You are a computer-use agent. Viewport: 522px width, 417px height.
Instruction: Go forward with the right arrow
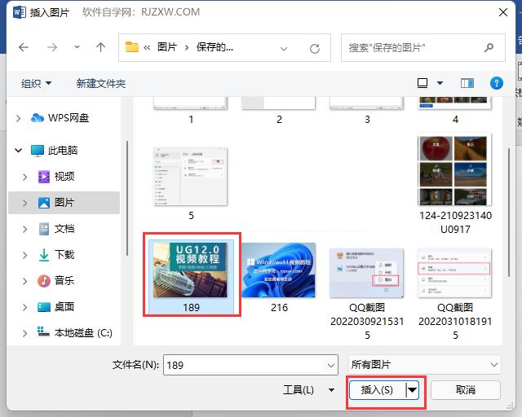point(52,47)
